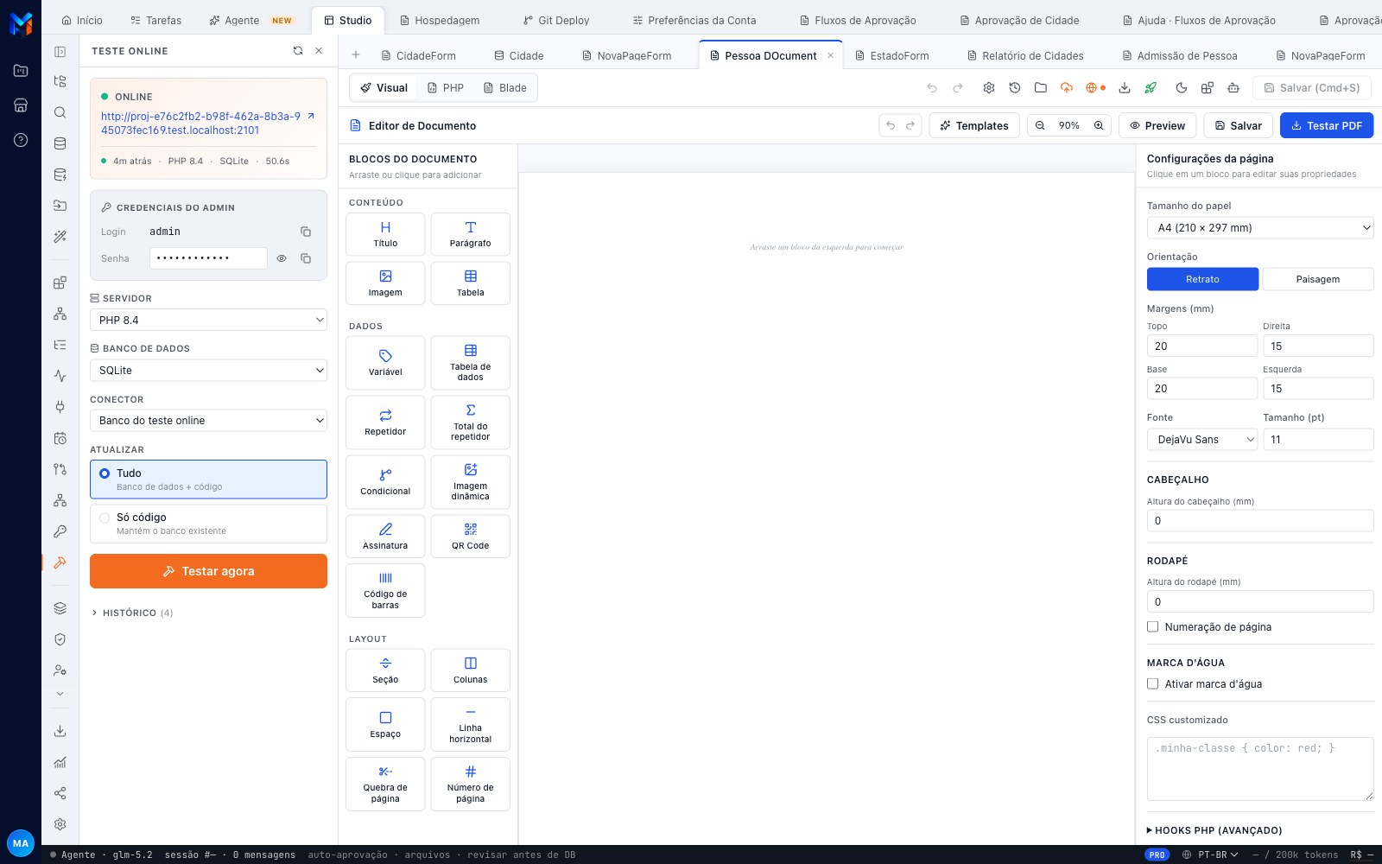Open the Templates button
1382x864 pixels.
(x=974, y=125)
